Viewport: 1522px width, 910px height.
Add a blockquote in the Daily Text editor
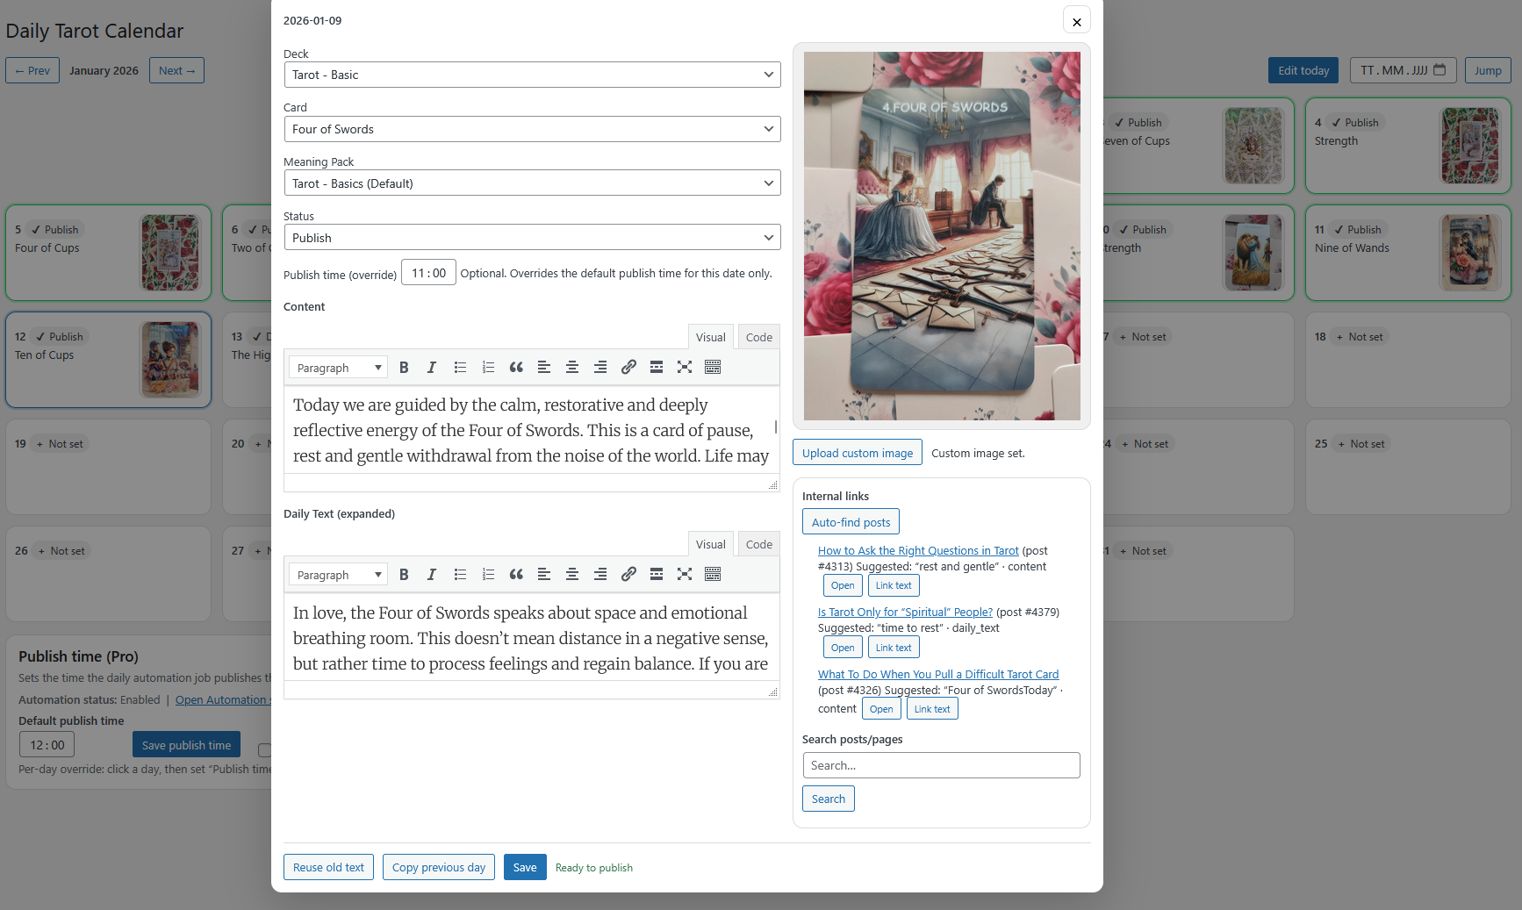pos(516,574)
